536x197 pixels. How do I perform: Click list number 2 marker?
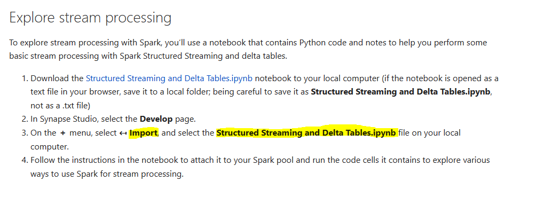tap(24, 119)
